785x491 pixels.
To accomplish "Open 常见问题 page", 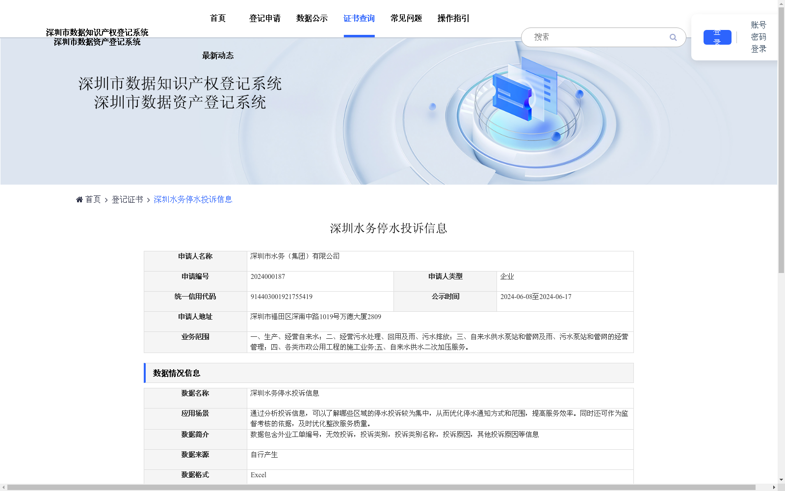I will pos(406,18).
